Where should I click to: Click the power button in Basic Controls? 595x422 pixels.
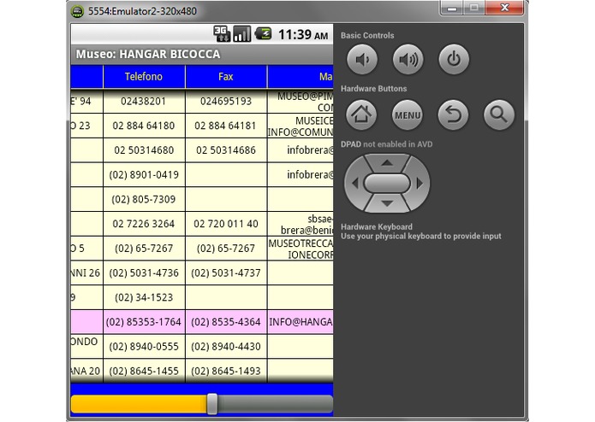pyautogui.click(x=454, y=60)
